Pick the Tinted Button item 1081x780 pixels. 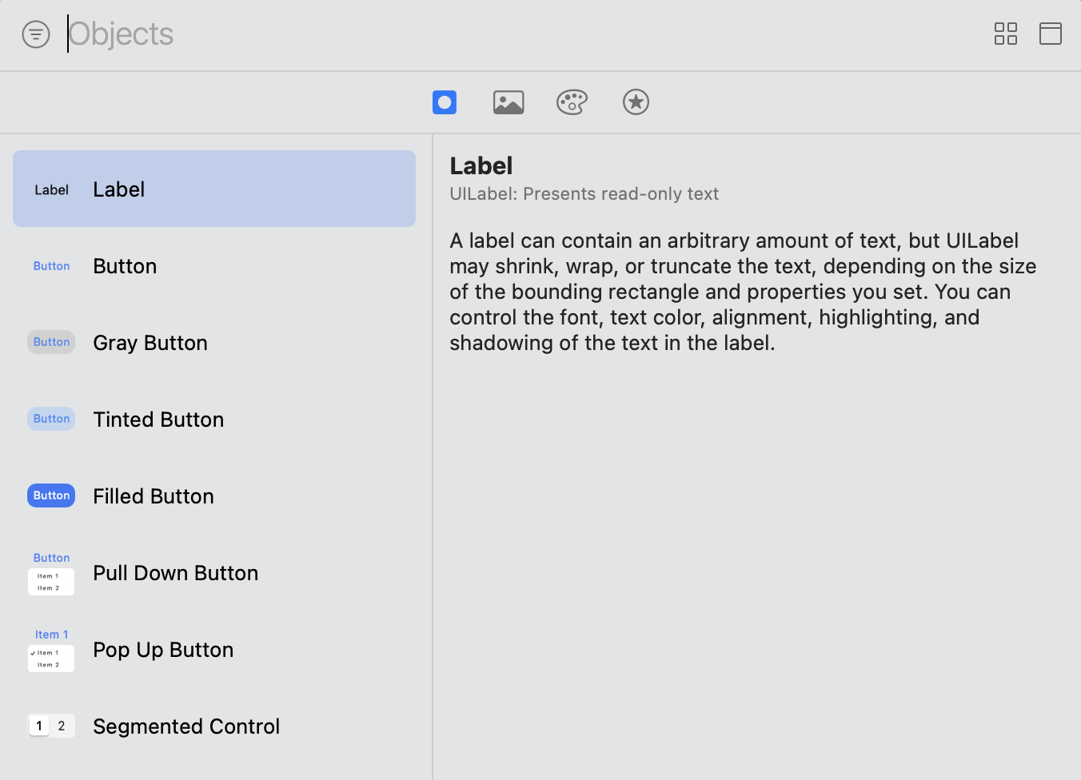[x=214, y=420]
